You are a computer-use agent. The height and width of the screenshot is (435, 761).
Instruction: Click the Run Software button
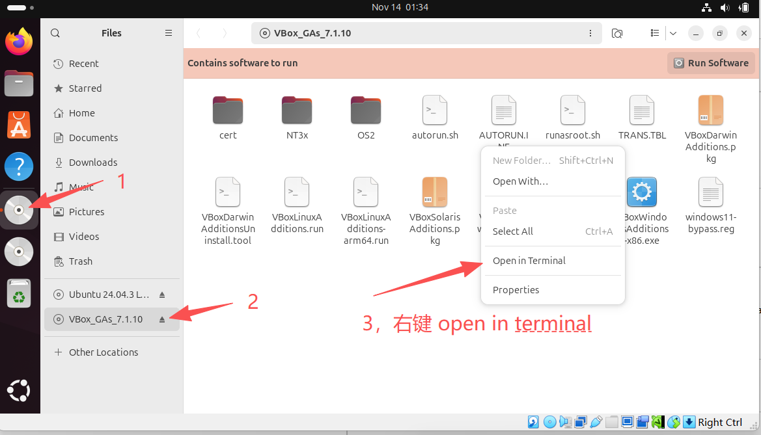tap(711, 63)
